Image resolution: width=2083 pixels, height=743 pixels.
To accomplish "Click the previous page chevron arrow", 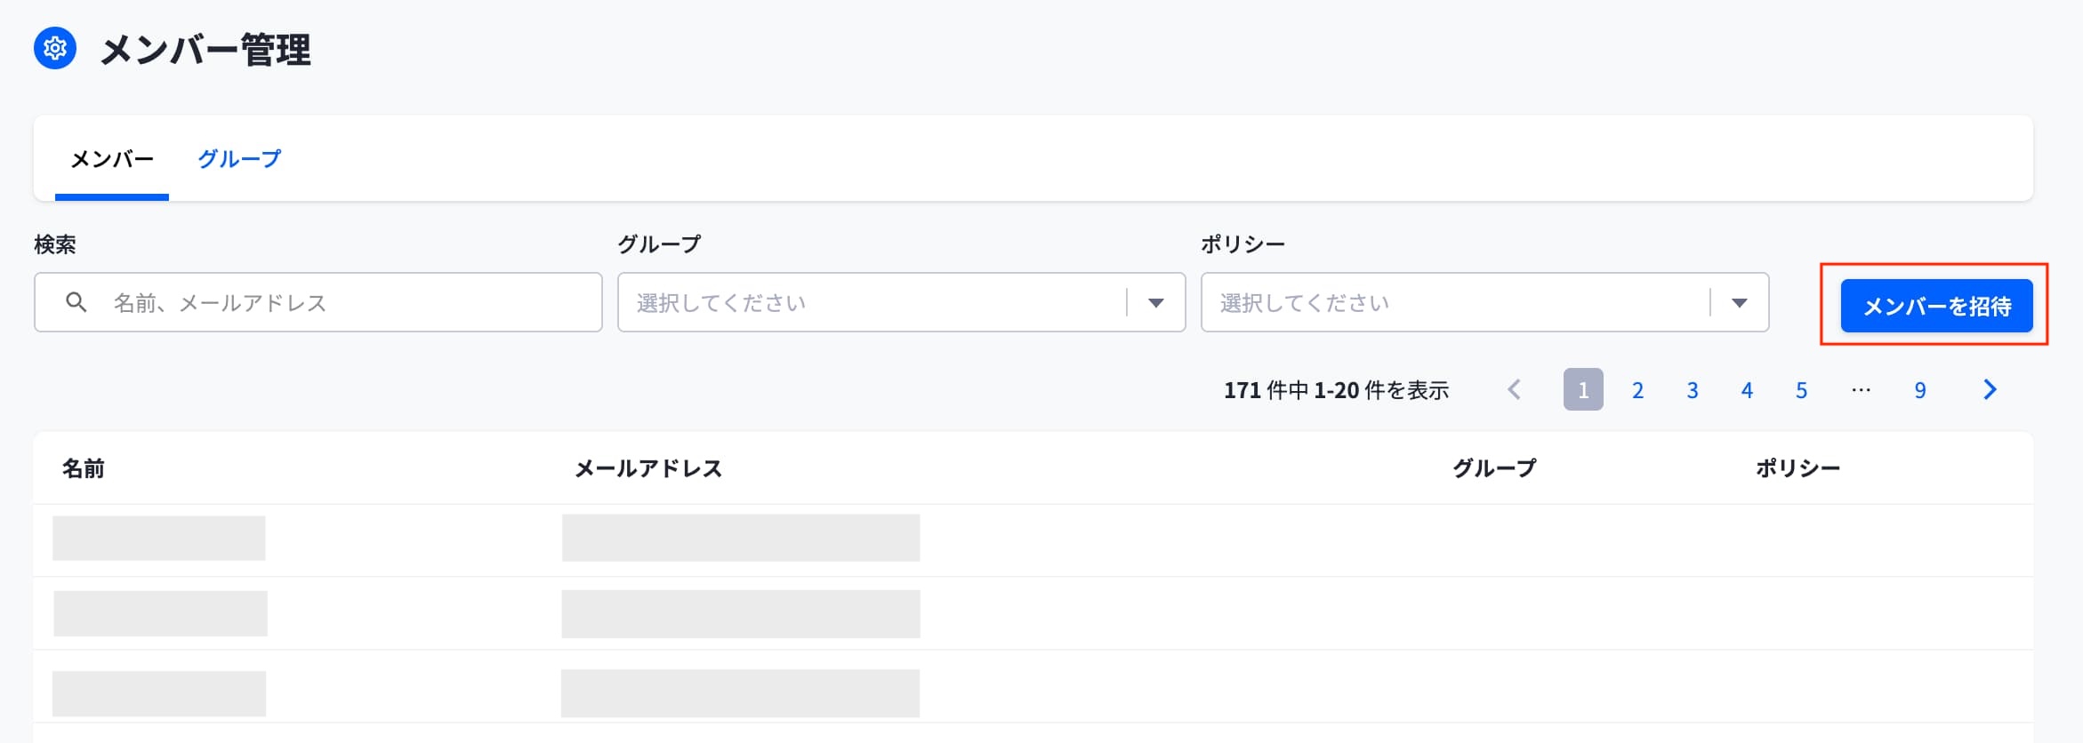I will (1515, 389).
